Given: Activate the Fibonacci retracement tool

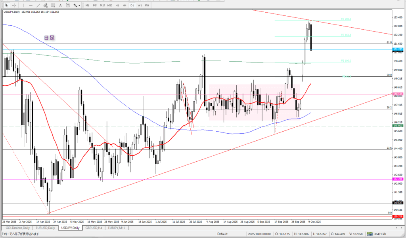Looking at the screenshot, I should [x=54, y=5].
